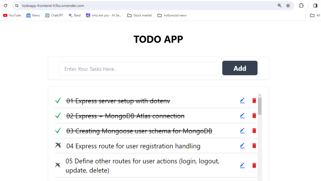Click the URL in the address bar

click(x=53, y=6)
